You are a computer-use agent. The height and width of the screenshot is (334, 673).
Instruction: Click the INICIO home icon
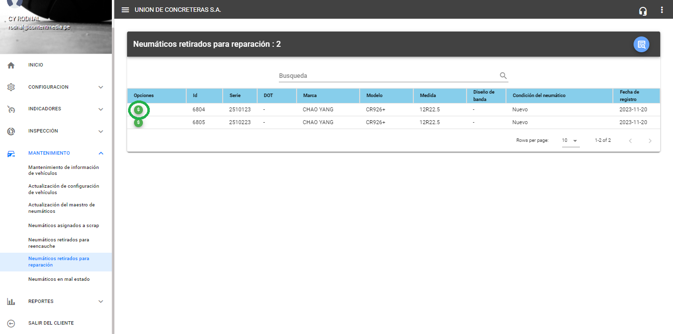pyautogui.click(x=11, y=65)
